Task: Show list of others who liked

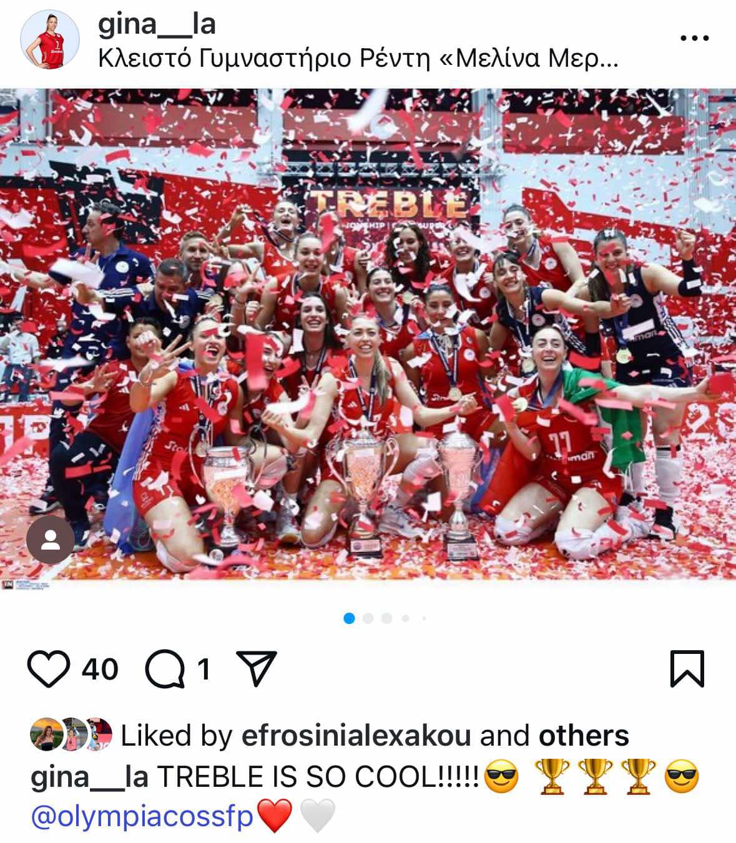Action: (584, 736)
